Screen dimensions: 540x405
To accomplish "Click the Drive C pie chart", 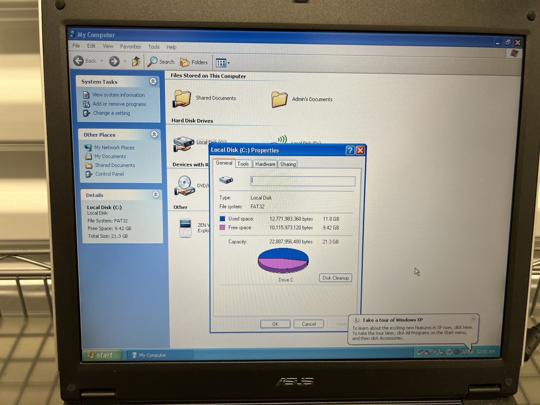I will [283, 261].
